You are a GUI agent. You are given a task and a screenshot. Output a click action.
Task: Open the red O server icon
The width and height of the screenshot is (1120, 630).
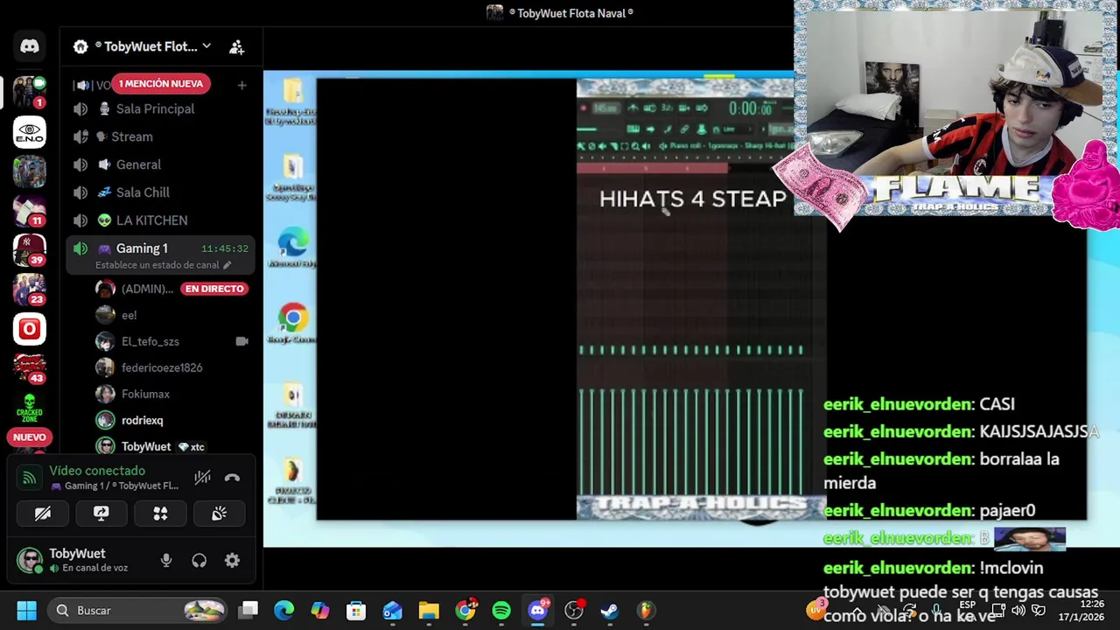coord(30,329)
